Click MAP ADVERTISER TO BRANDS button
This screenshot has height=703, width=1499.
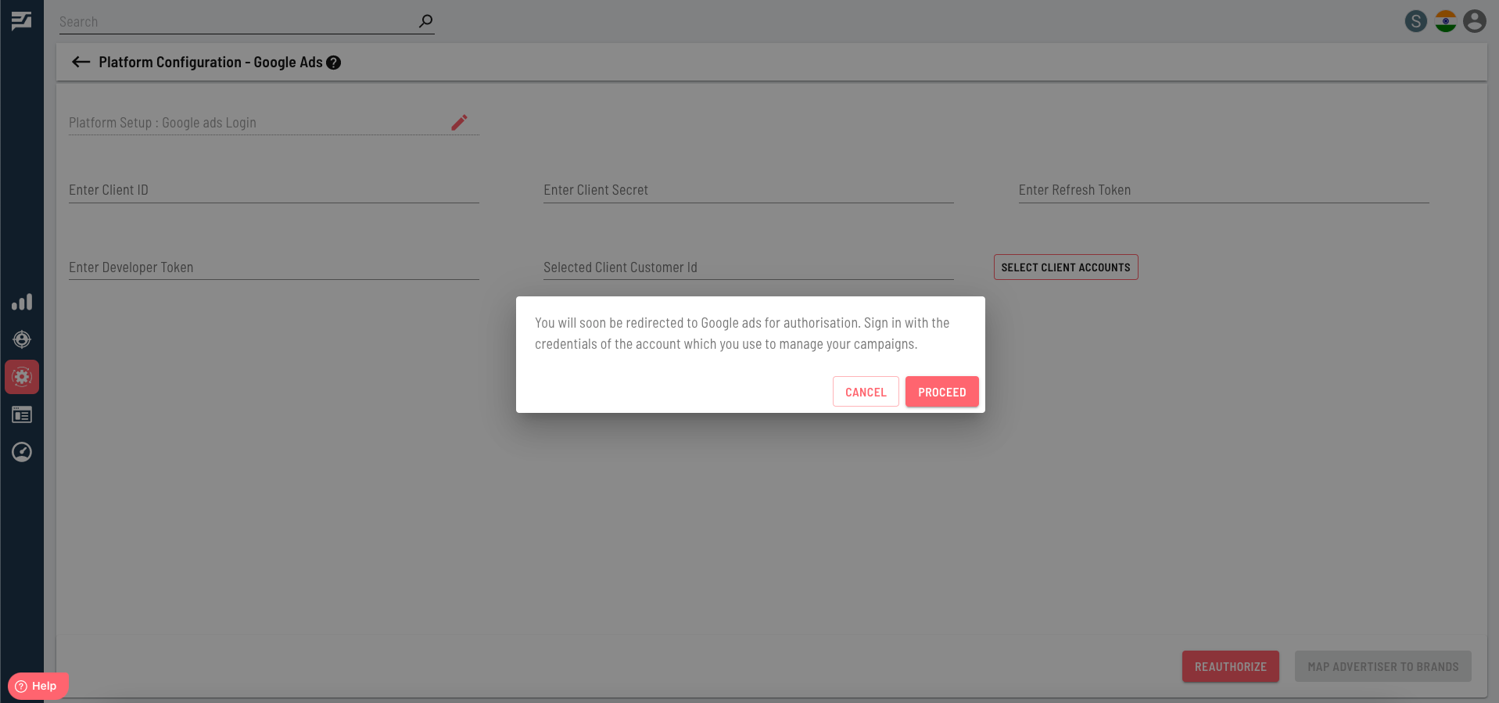pyautogui.click(x=1383, y=666)
